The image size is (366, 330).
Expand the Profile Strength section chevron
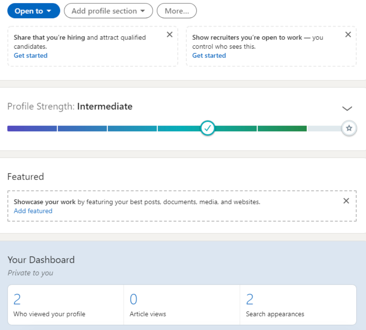[x=347, y=108]
